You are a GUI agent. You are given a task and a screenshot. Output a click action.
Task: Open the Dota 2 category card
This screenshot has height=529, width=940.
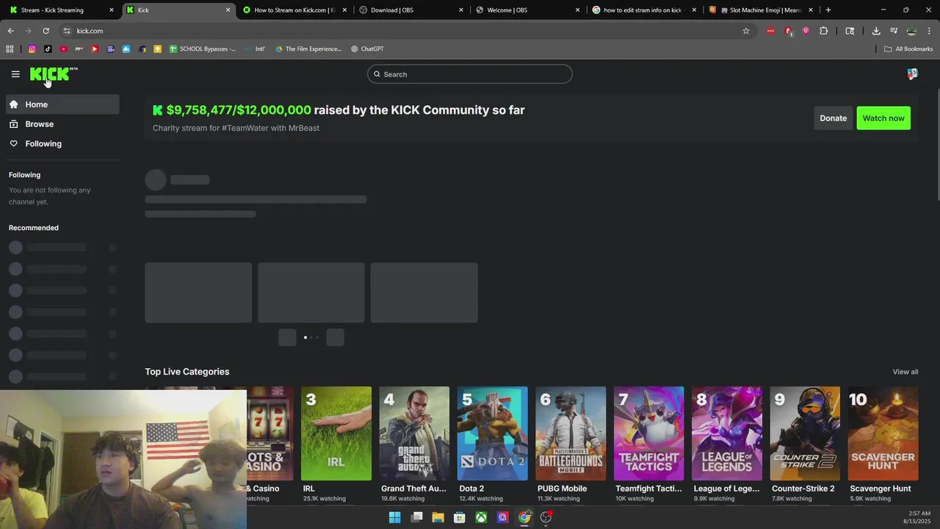click(492, 445)
